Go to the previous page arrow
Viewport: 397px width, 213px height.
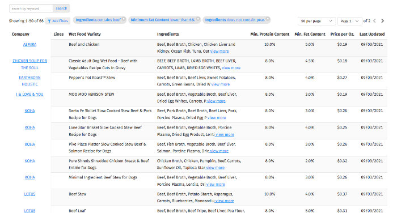point(374,21)
